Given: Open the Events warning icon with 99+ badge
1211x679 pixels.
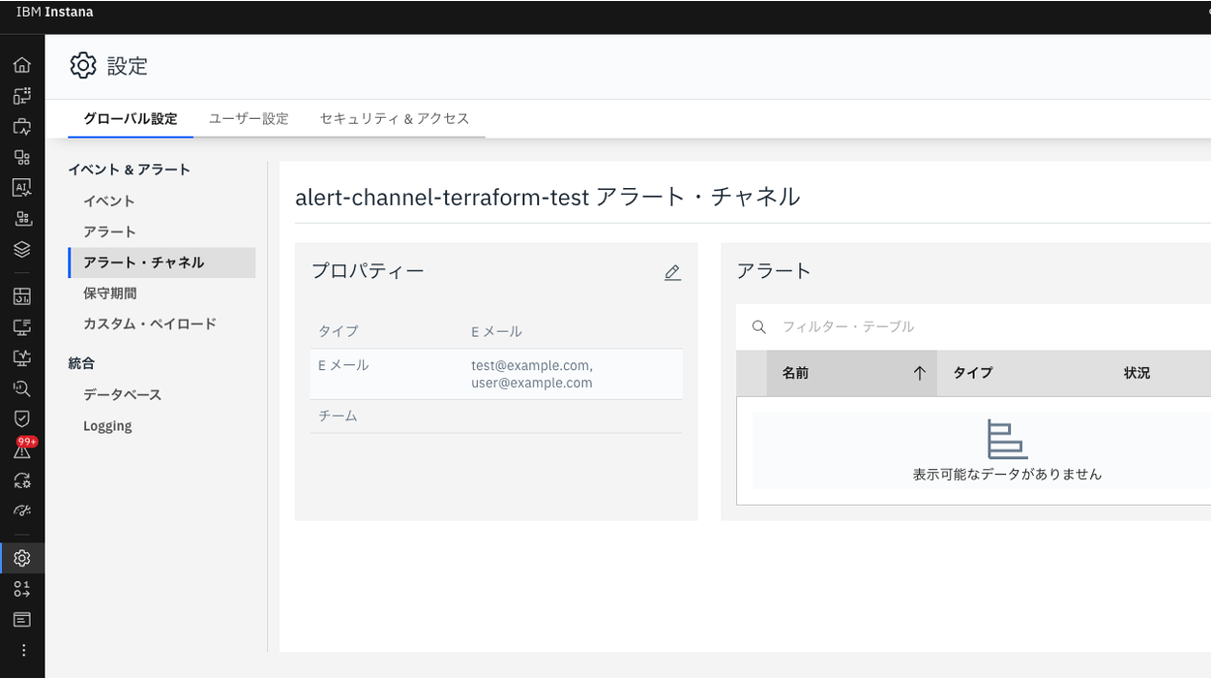Looking at the screenshot, I should (x=24, y=447).
